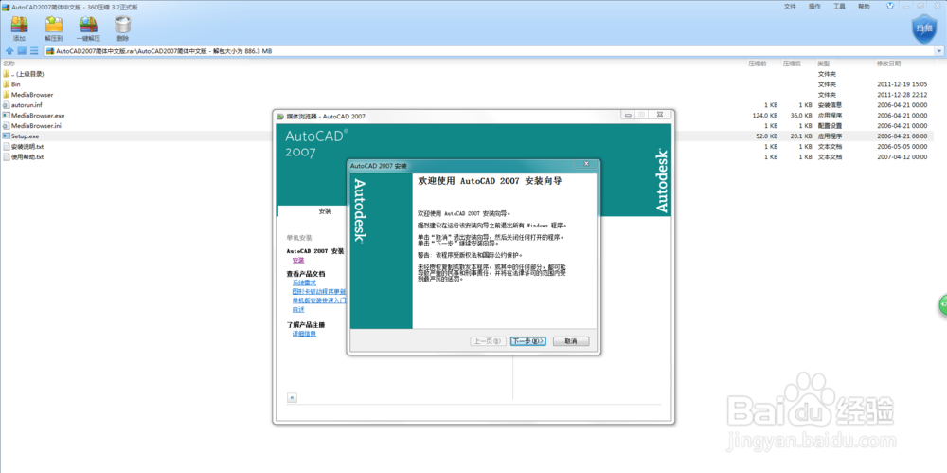Click the '52.0 KB' size cell

pyautogui.click(x=766, y=136)
